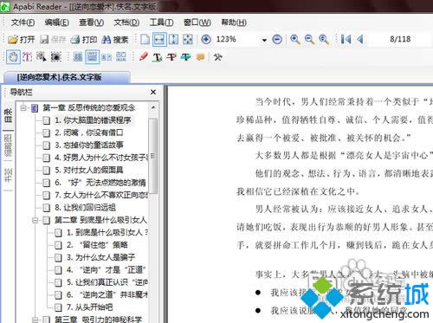This screenshot has width=433, height=323.
Task: Select the actual size page view icon
Action: 145,40
